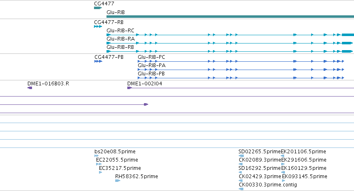Click the Glu-RIB-RB transcript line

(230, 51)
